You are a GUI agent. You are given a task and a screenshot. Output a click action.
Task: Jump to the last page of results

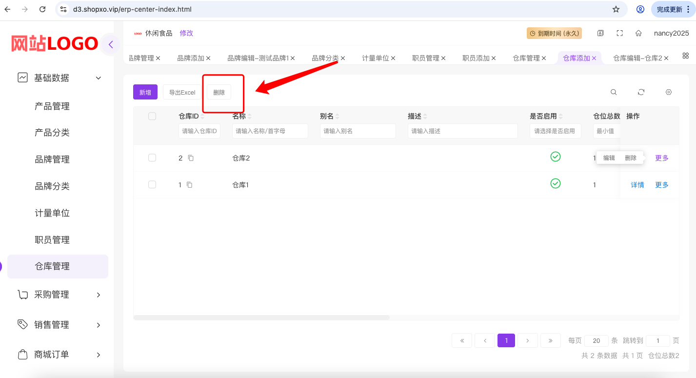click(x=550, y=340)
